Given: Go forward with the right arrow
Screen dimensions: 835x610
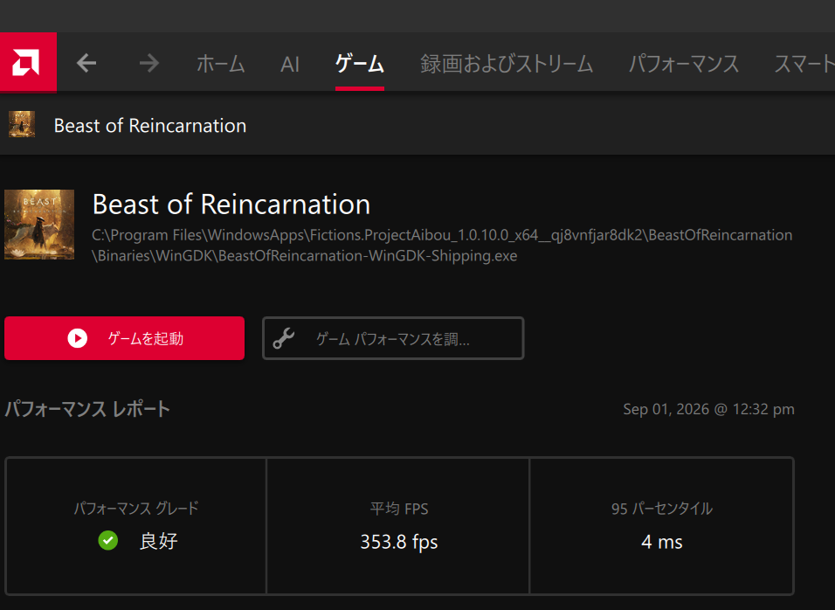Looking at the screenshot, I should tap(149, 64).
